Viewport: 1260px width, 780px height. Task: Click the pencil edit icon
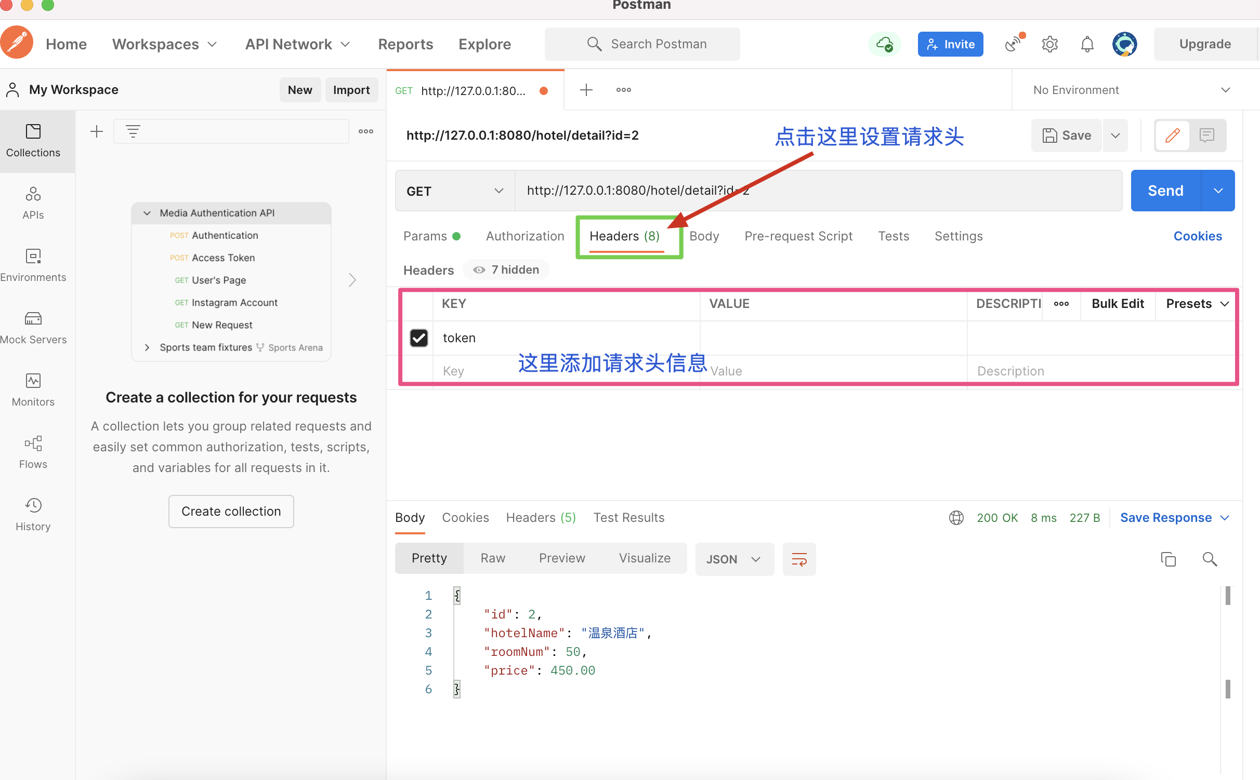pyautogui.click(x=1172, y=136)
